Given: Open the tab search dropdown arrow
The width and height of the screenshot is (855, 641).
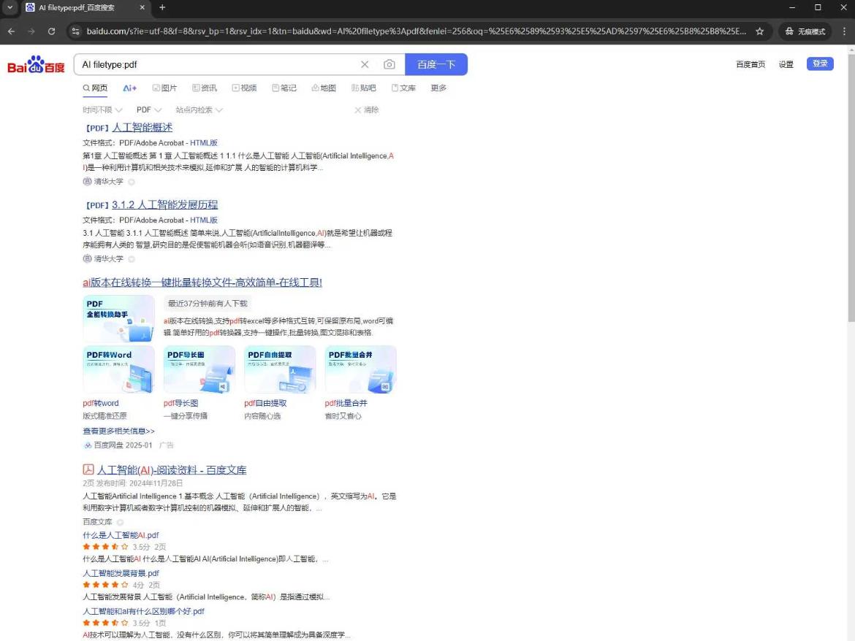Looking at the screenshot, I should coord(9,7).
